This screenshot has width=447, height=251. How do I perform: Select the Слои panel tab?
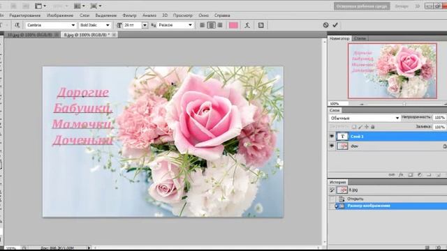click(x=335, y=110)
